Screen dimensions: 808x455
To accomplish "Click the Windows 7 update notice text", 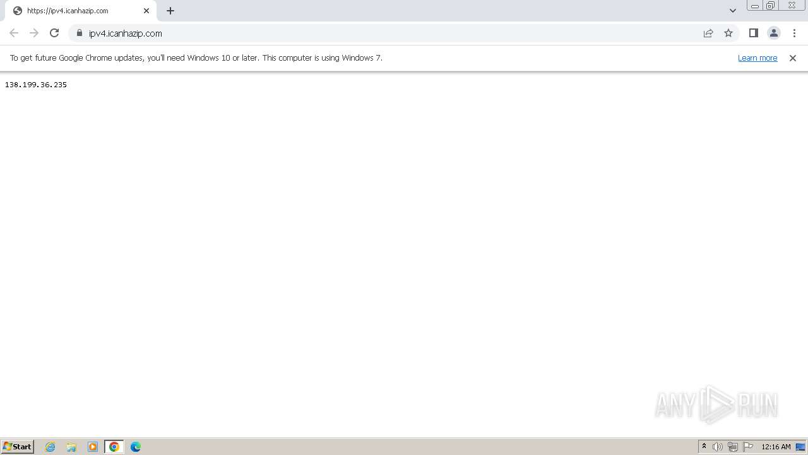I will tap(196, 58).
